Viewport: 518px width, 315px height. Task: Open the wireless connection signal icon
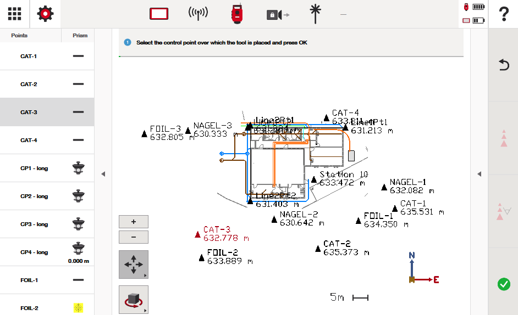pos(198,14)
